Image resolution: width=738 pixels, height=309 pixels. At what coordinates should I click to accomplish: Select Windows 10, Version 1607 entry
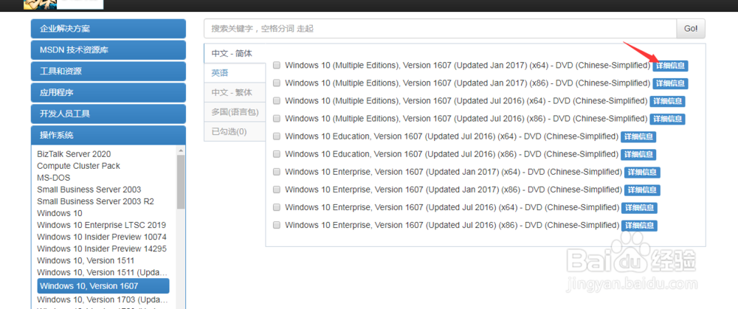[x=103, y=286]
